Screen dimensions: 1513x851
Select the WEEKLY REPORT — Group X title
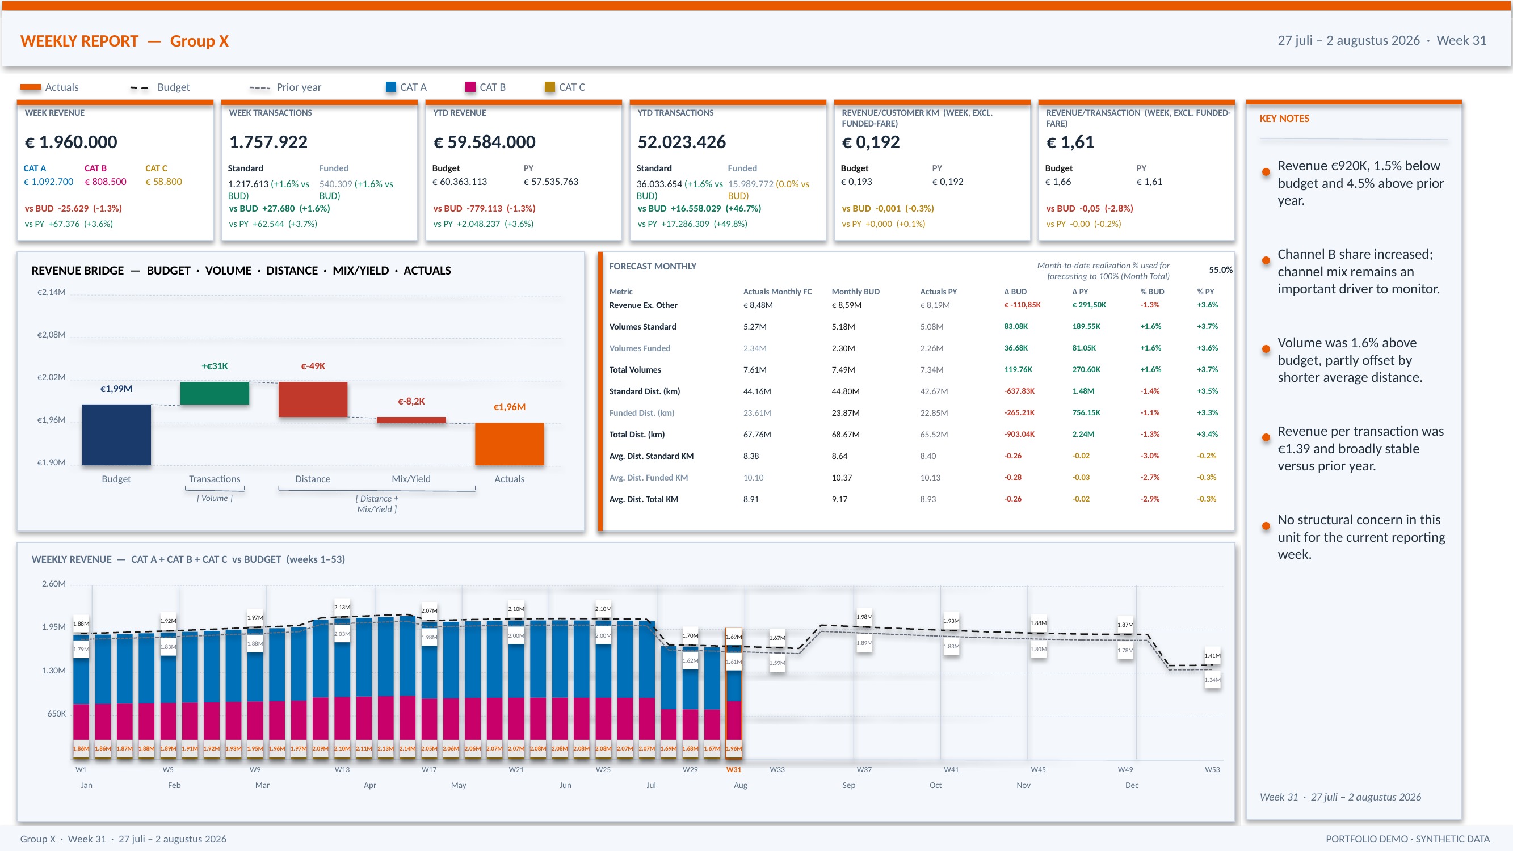click(124, 41)
